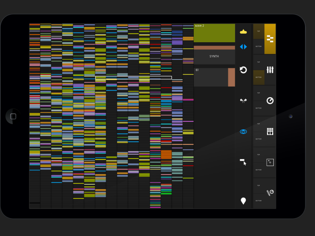Set BOTTOM for the pencil-knob panel
The width and height of the screenshot is (315, 236).
tap(259, 201)
